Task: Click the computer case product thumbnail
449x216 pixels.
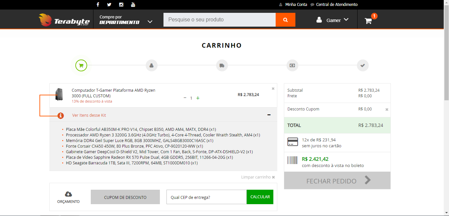Action: pos(59,94)
